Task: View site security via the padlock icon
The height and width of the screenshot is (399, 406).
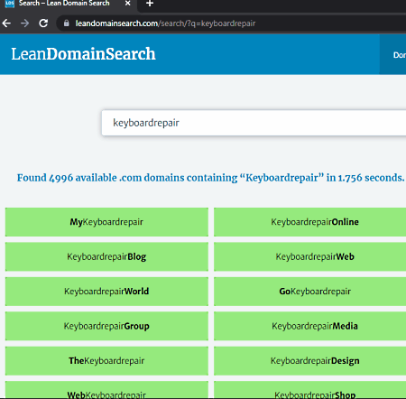Action: pyautogui.click(x=67, y=23)
